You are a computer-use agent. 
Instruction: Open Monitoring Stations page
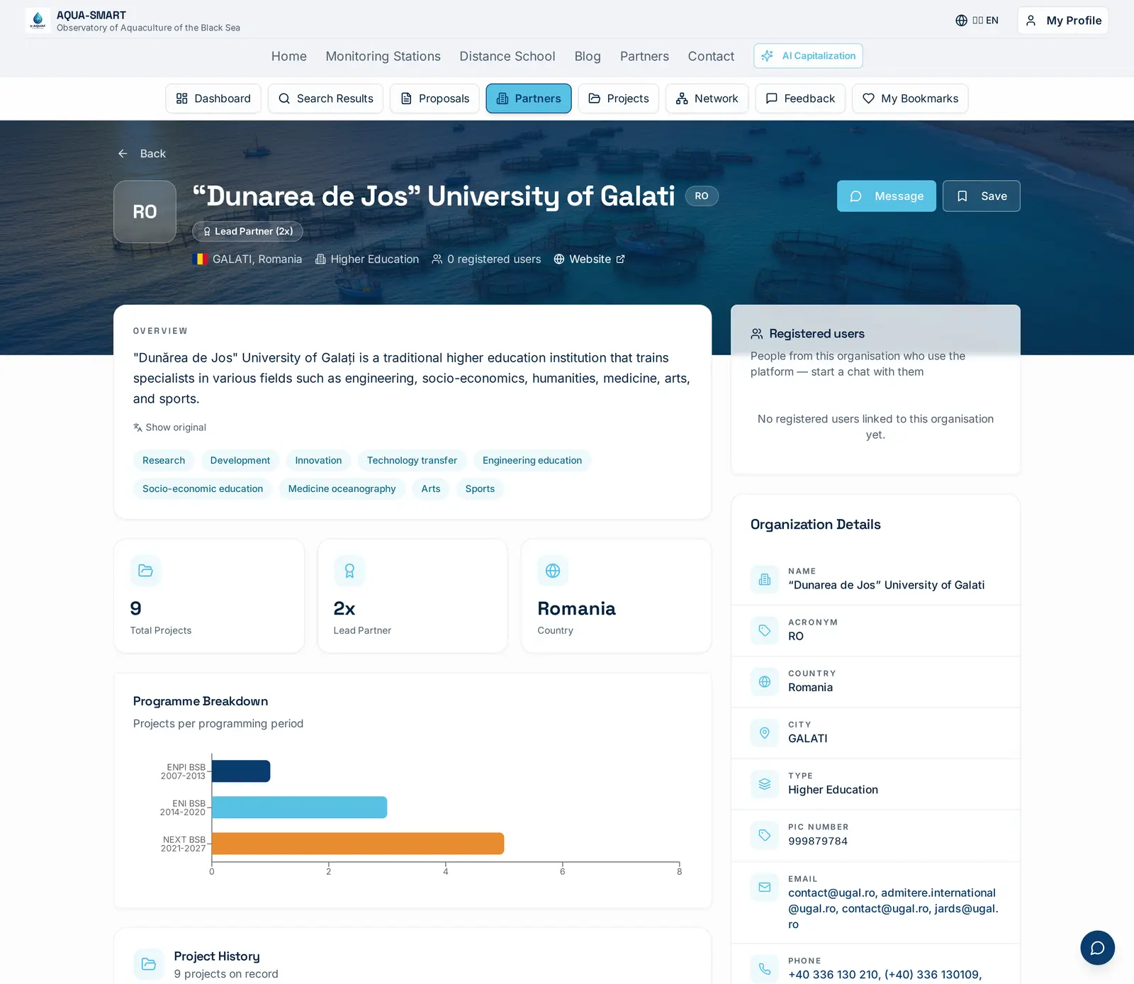(x=383, y=56)
